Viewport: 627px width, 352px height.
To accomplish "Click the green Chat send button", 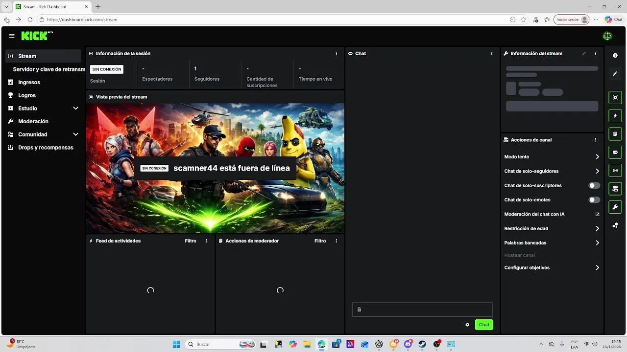I will (484, 325).
